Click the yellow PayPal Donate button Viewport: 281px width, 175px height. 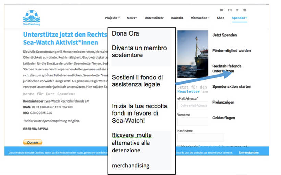click(x=33, y=142)
